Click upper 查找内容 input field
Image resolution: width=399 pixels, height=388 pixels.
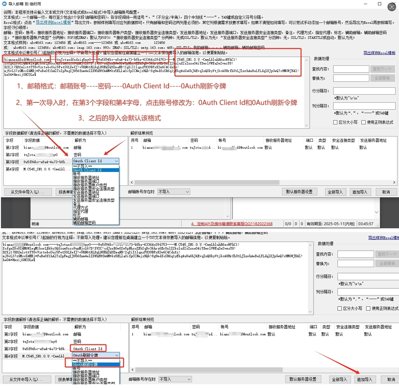(351, 69)
